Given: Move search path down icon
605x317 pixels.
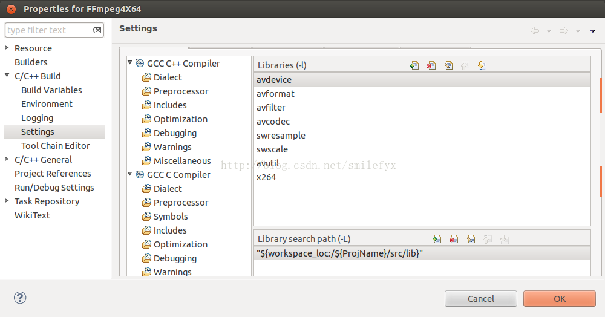Looking at the screenshot, I should [504, 239].
